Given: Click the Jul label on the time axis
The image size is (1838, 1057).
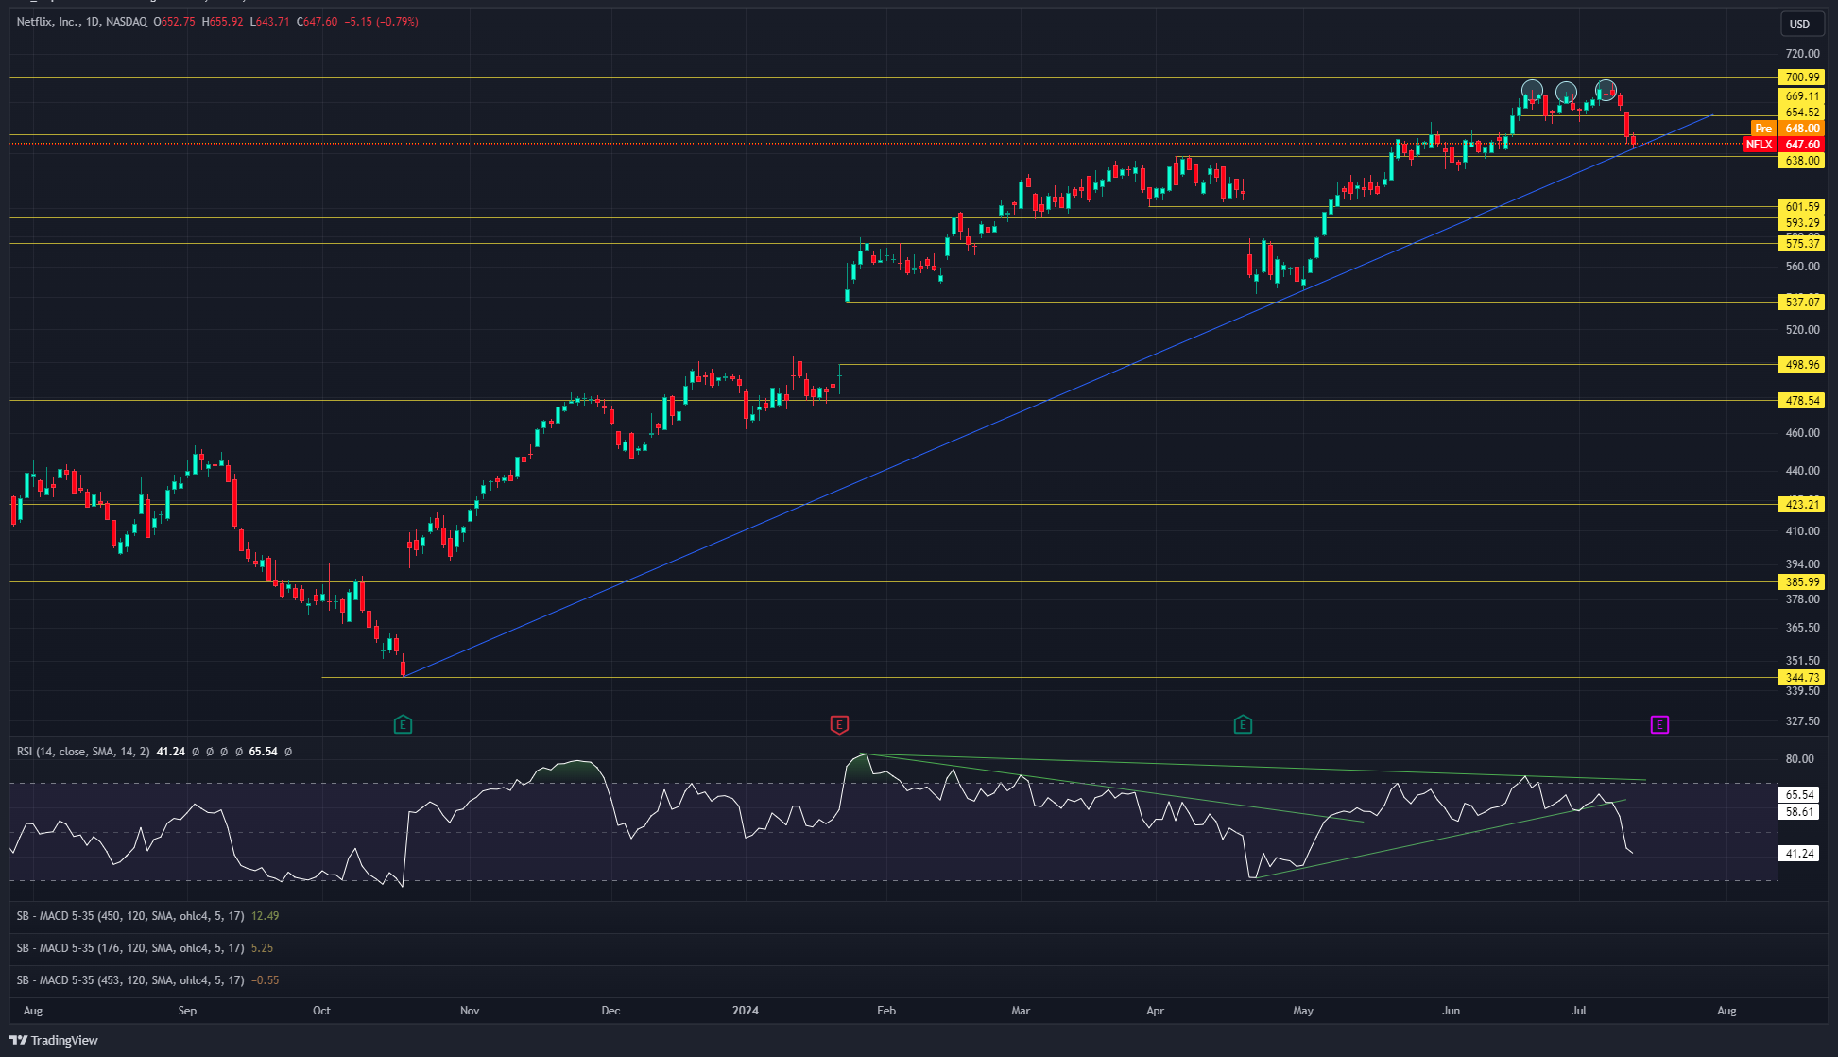Looking at the screenshot, I should tap(1579, 1011).
